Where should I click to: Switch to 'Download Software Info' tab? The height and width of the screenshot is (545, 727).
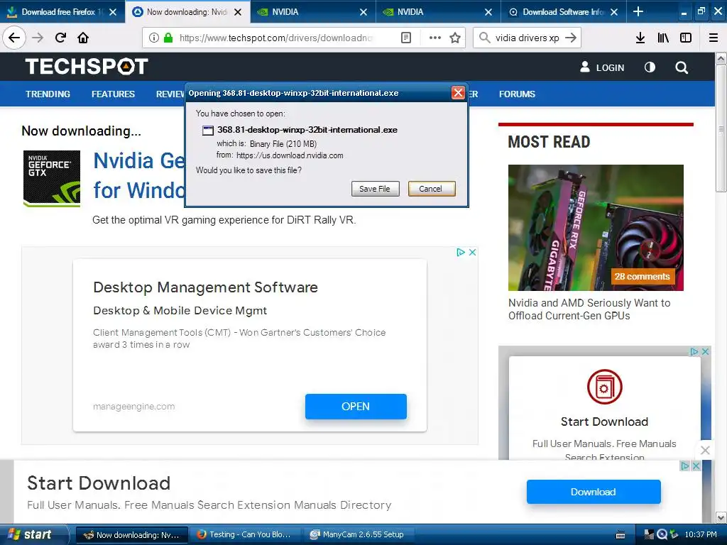[563, 12]
